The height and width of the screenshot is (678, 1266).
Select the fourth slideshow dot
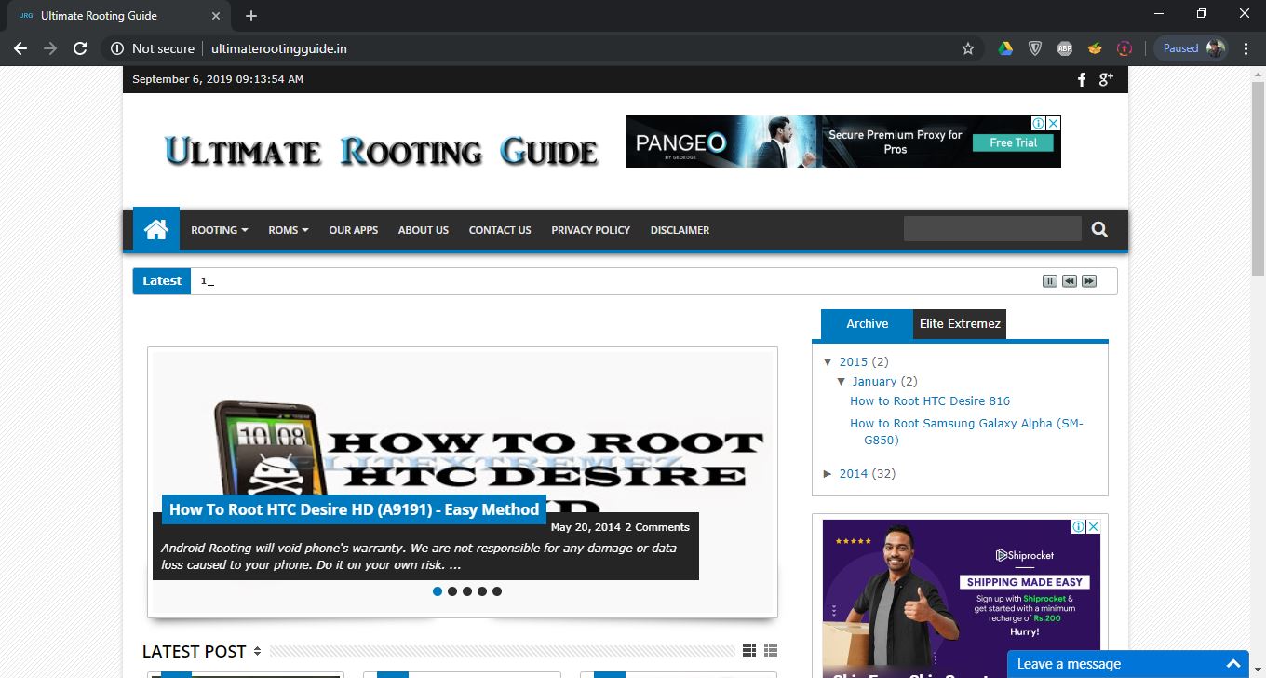(482, 591)
